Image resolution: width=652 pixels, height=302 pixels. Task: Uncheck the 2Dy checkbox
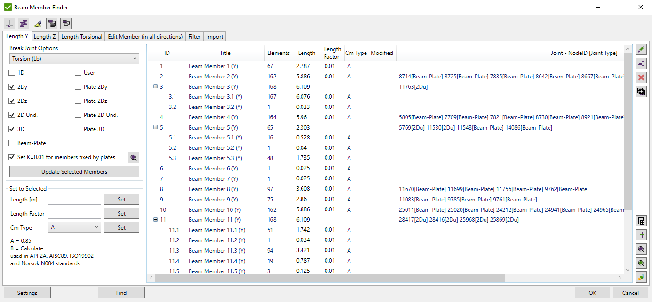click(12, 86)
